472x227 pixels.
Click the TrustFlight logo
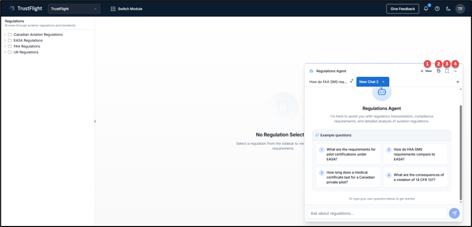pyautogui.click(x=25, y=8)
